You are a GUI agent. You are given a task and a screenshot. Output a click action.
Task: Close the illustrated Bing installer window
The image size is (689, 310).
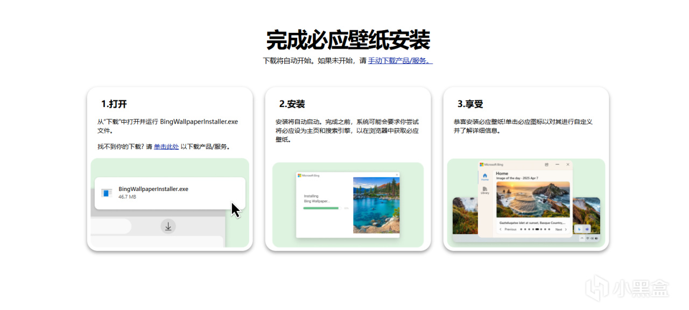point(397,175)
